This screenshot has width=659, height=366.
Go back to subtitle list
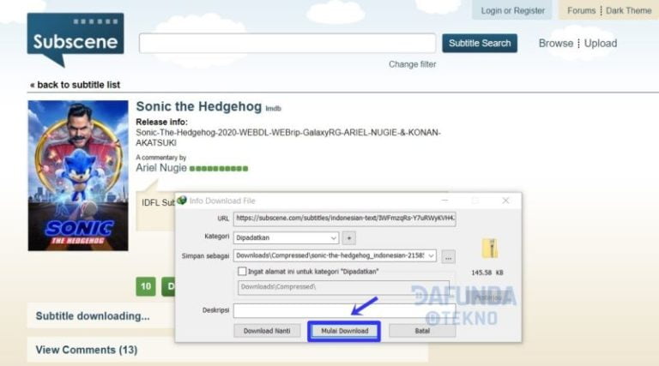(76, 85)
